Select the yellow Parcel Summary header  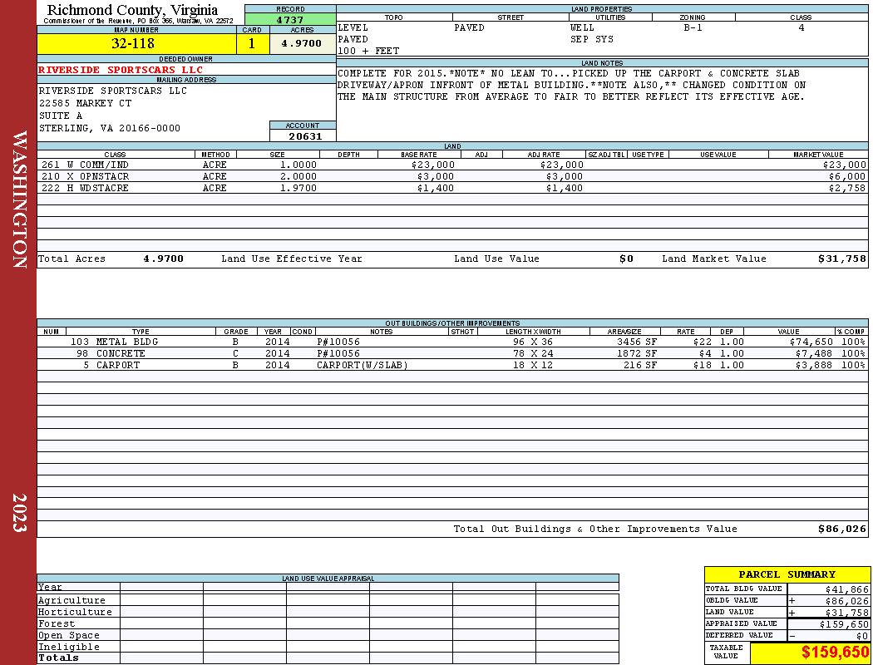[x=787, y=574]
